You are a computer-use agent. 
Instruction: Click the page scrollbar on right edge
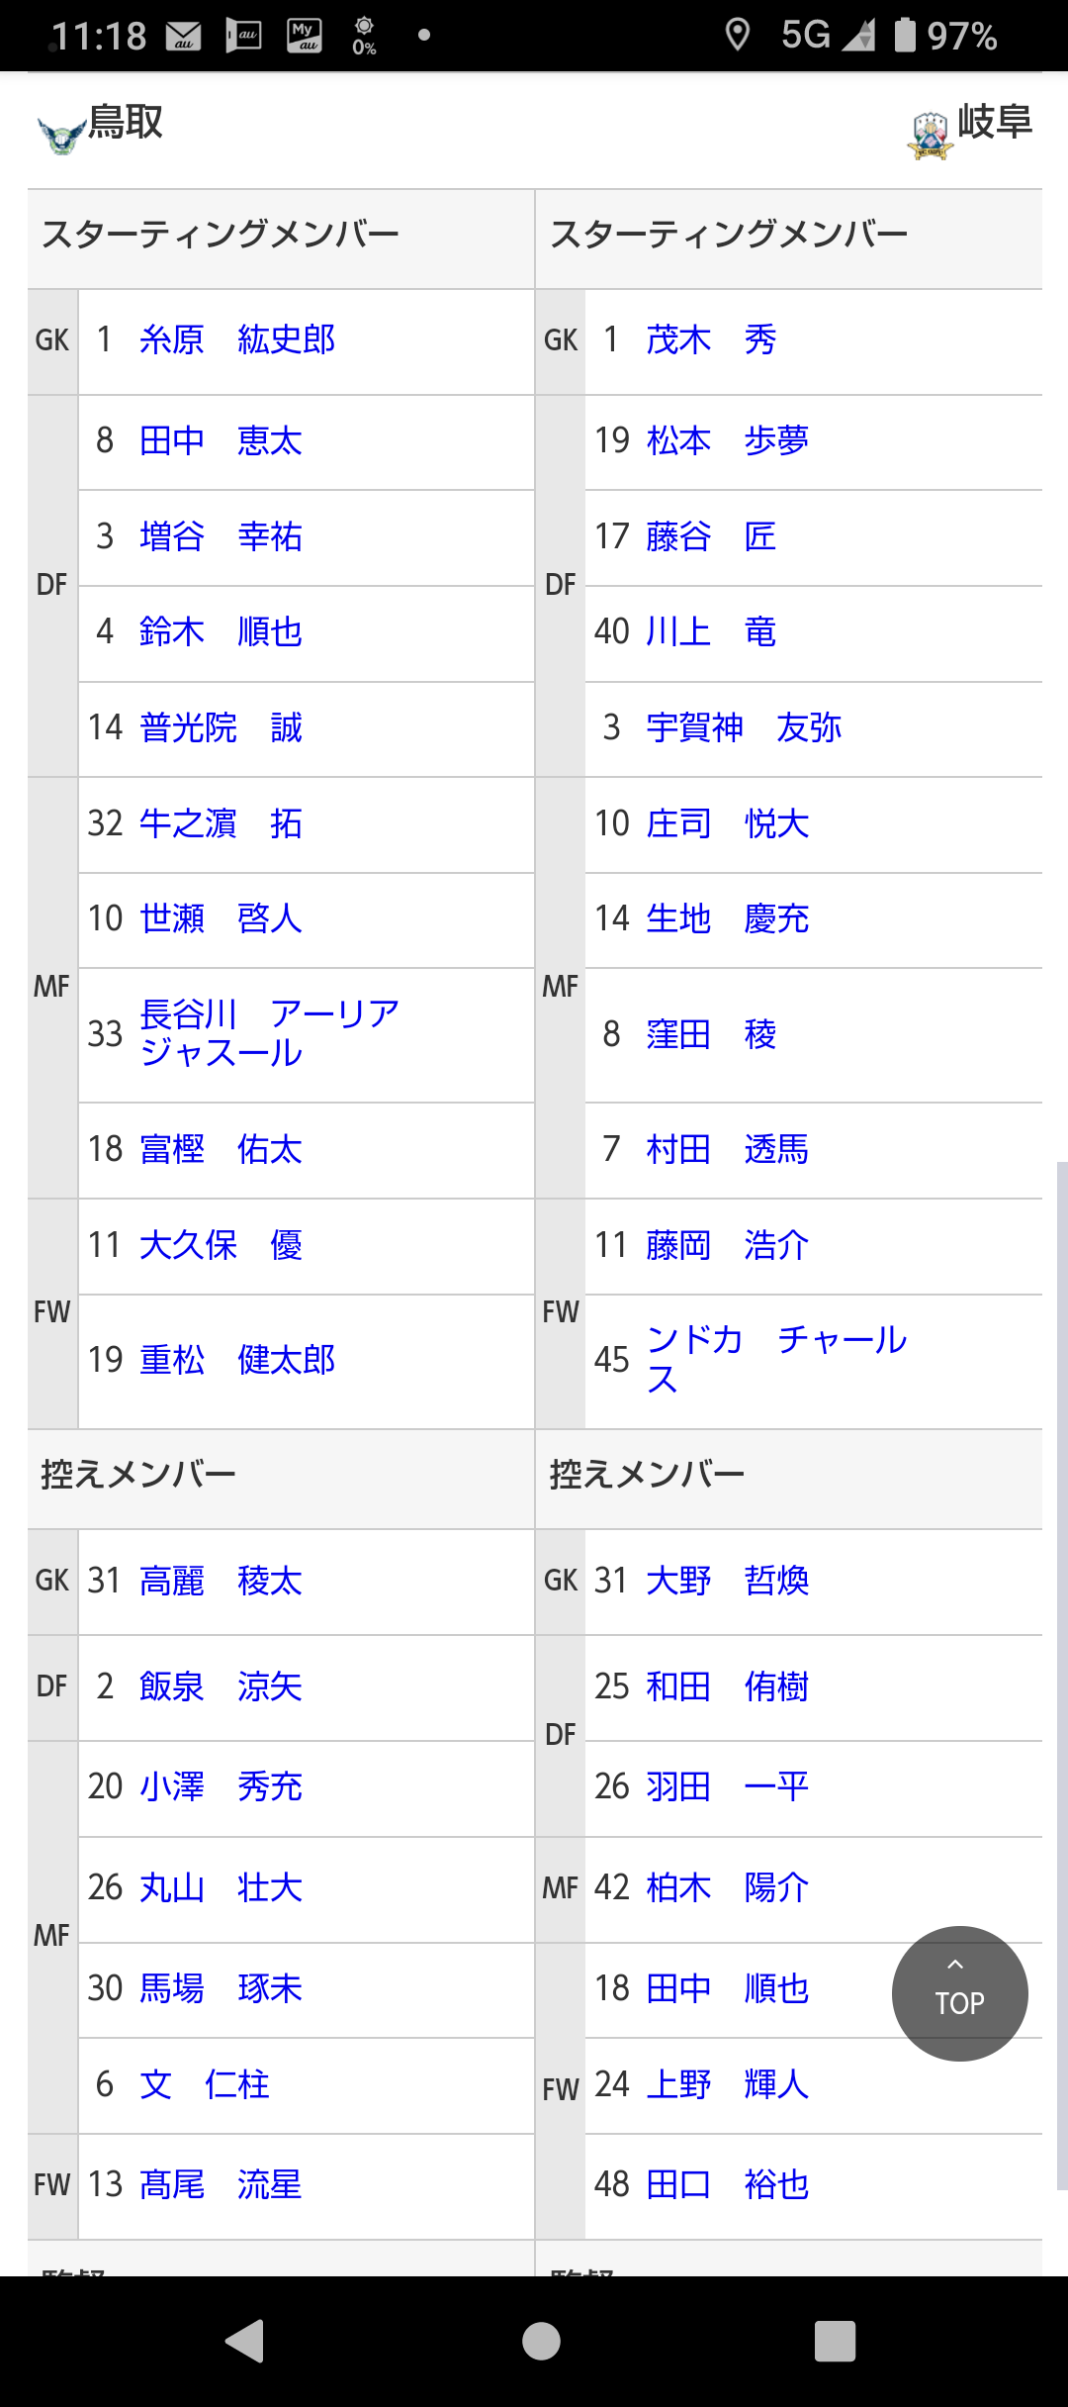tap(1061, 1673)
